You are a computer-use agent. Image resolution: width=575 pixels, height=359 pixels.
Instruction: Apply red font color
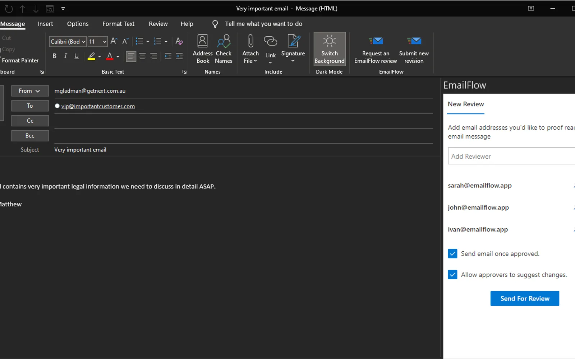tap(110, 56)
